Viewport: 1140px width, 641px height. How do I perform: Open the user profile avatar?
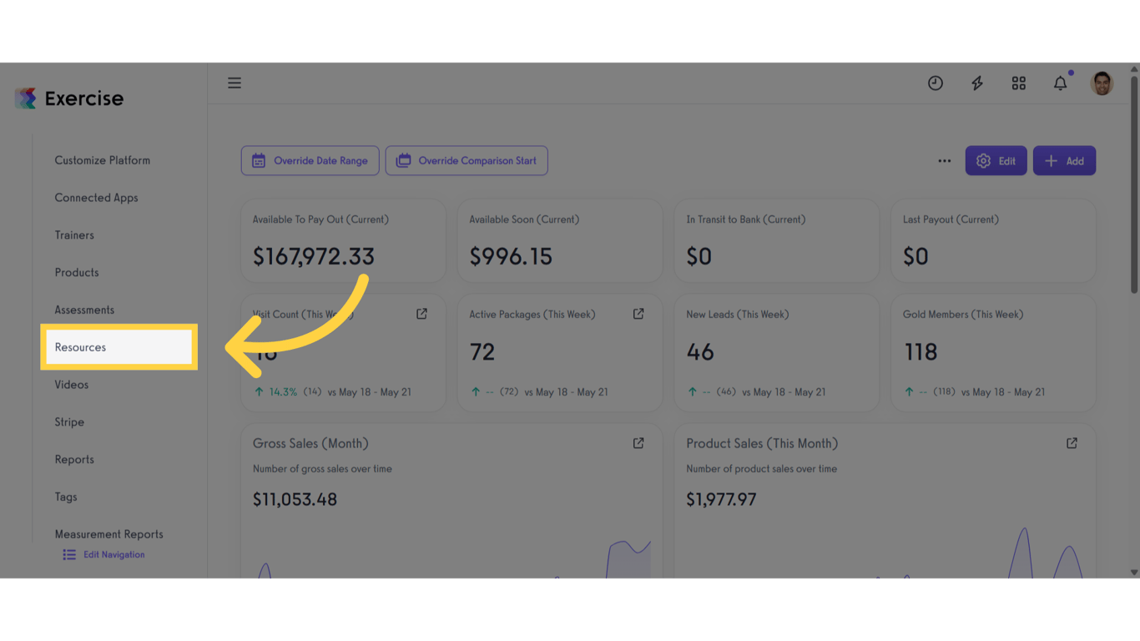pos(1102,83)
